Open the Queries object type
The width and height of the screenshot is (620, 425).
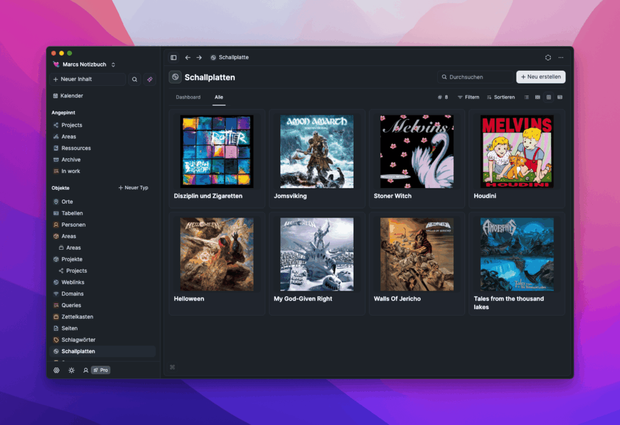click(102, 305)
